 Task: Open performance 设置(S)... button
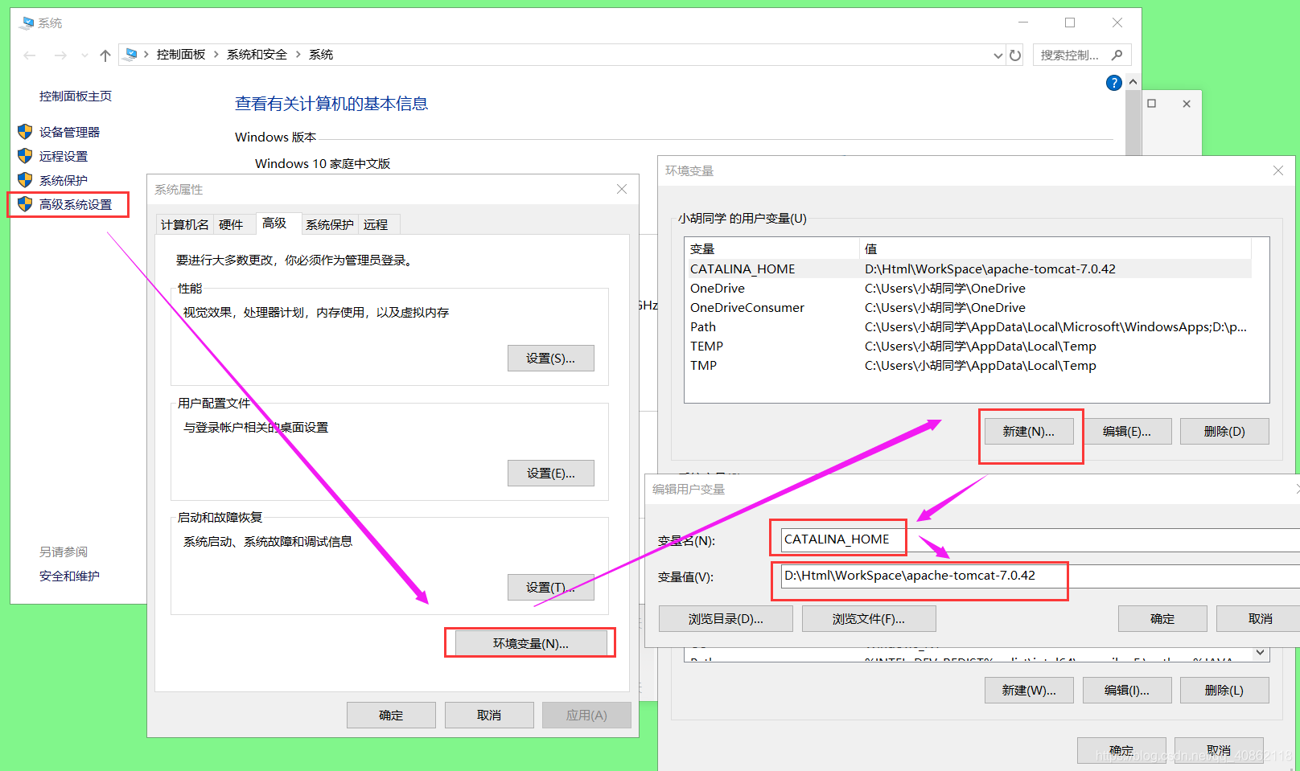click(x=551, y=359)
